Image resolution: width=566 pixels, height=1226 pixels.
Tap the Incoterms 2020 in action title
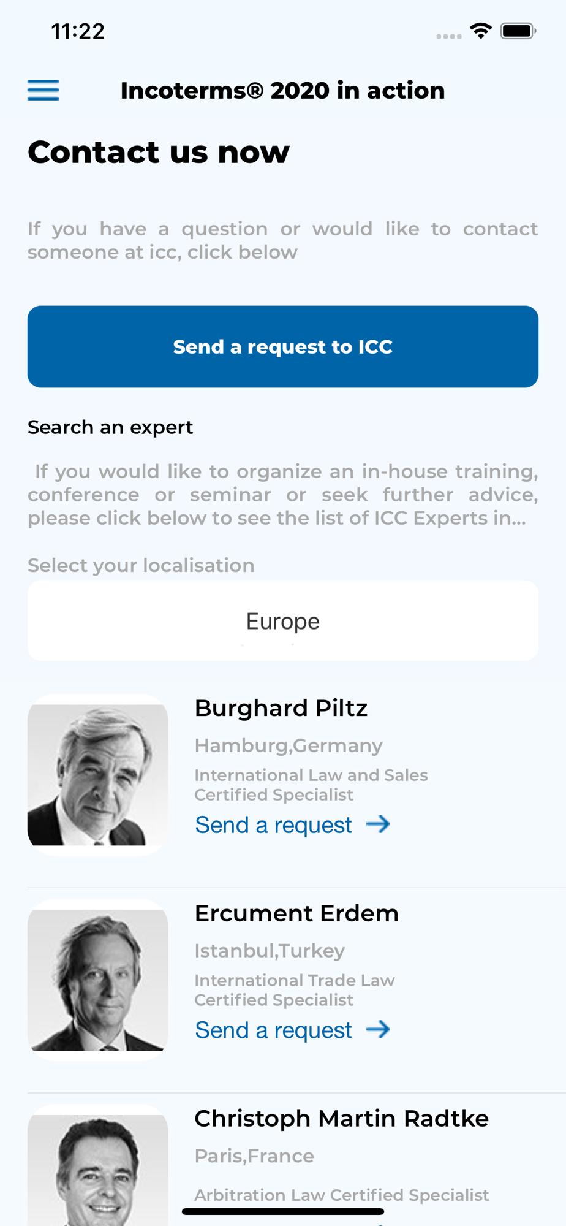tap(283, 91)
